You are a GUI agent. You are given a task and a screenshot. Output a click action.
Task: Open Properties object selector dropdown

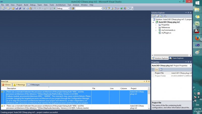190,66
